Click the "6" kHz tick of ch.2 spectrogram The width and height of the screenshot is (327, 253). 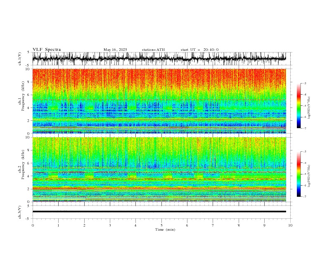coord(29,163)
